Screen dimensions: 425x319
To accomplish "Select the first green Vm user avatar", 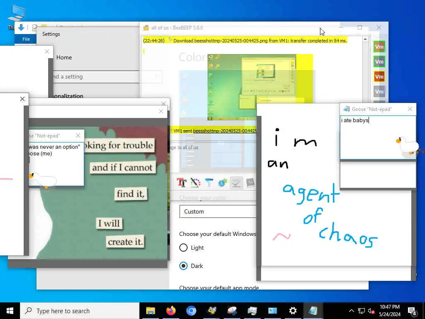I will (x=379, y=47).
